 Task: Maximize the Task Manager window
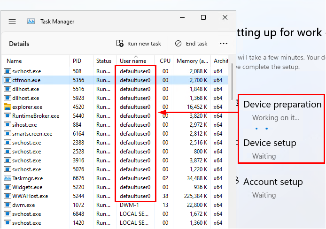203,18
